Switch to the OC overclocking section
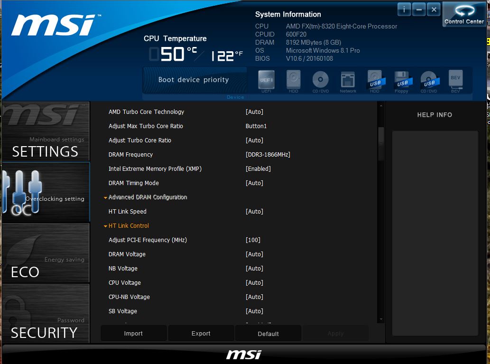 coord(46,192)
